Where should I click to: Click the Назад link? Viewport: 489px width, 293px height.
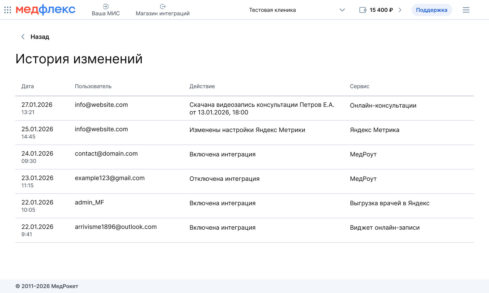[x=40, y=37]
